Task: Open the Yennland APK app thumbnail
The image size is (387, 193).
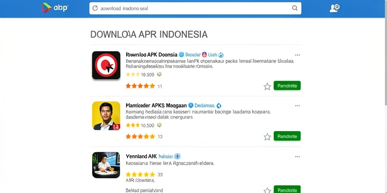Action: coord(106,165)
